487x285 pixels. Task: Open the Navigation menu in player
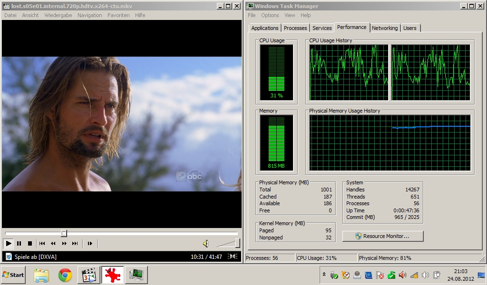click(89, 15)
